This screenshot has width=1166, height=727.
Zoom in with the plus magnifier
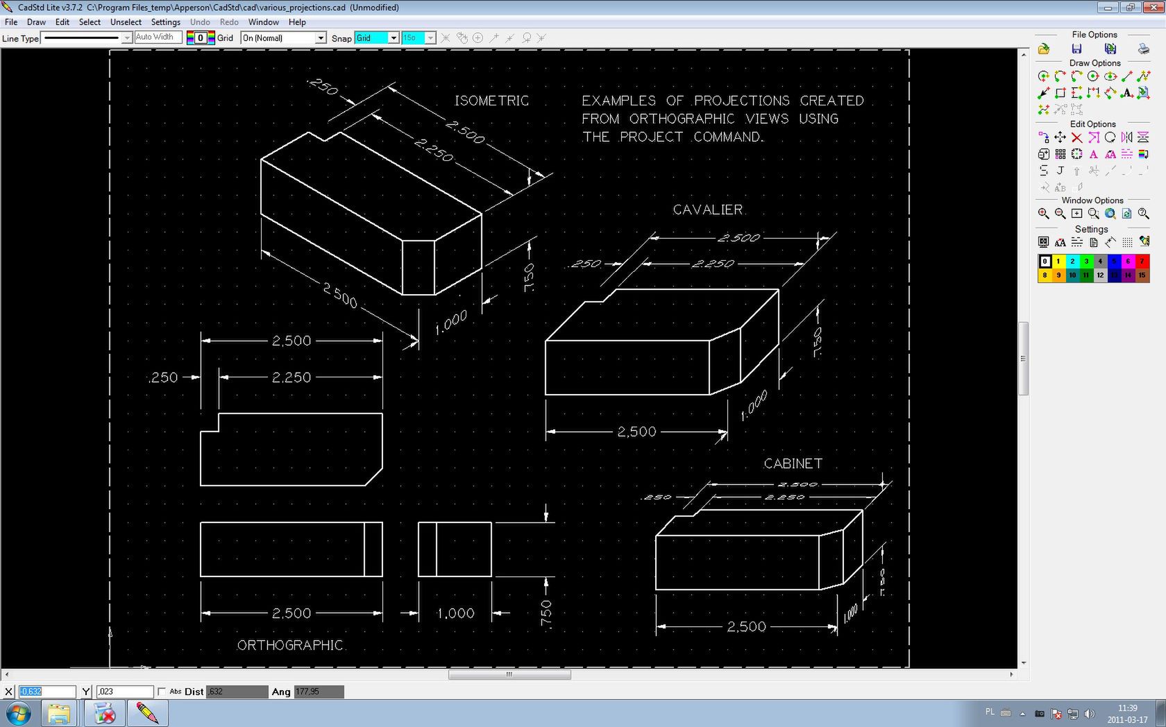[1043, 214]
